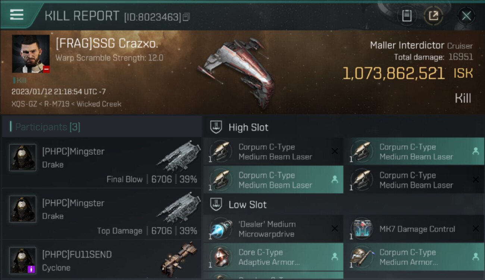Click the Maller Interdictor ship image

tap(237, 71)
